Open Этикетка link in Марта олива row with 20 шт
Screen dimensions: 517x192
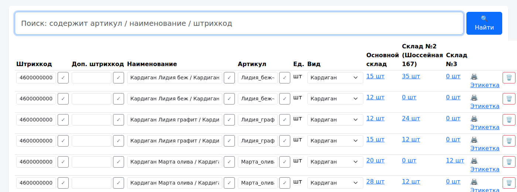[x=485, y=169]
